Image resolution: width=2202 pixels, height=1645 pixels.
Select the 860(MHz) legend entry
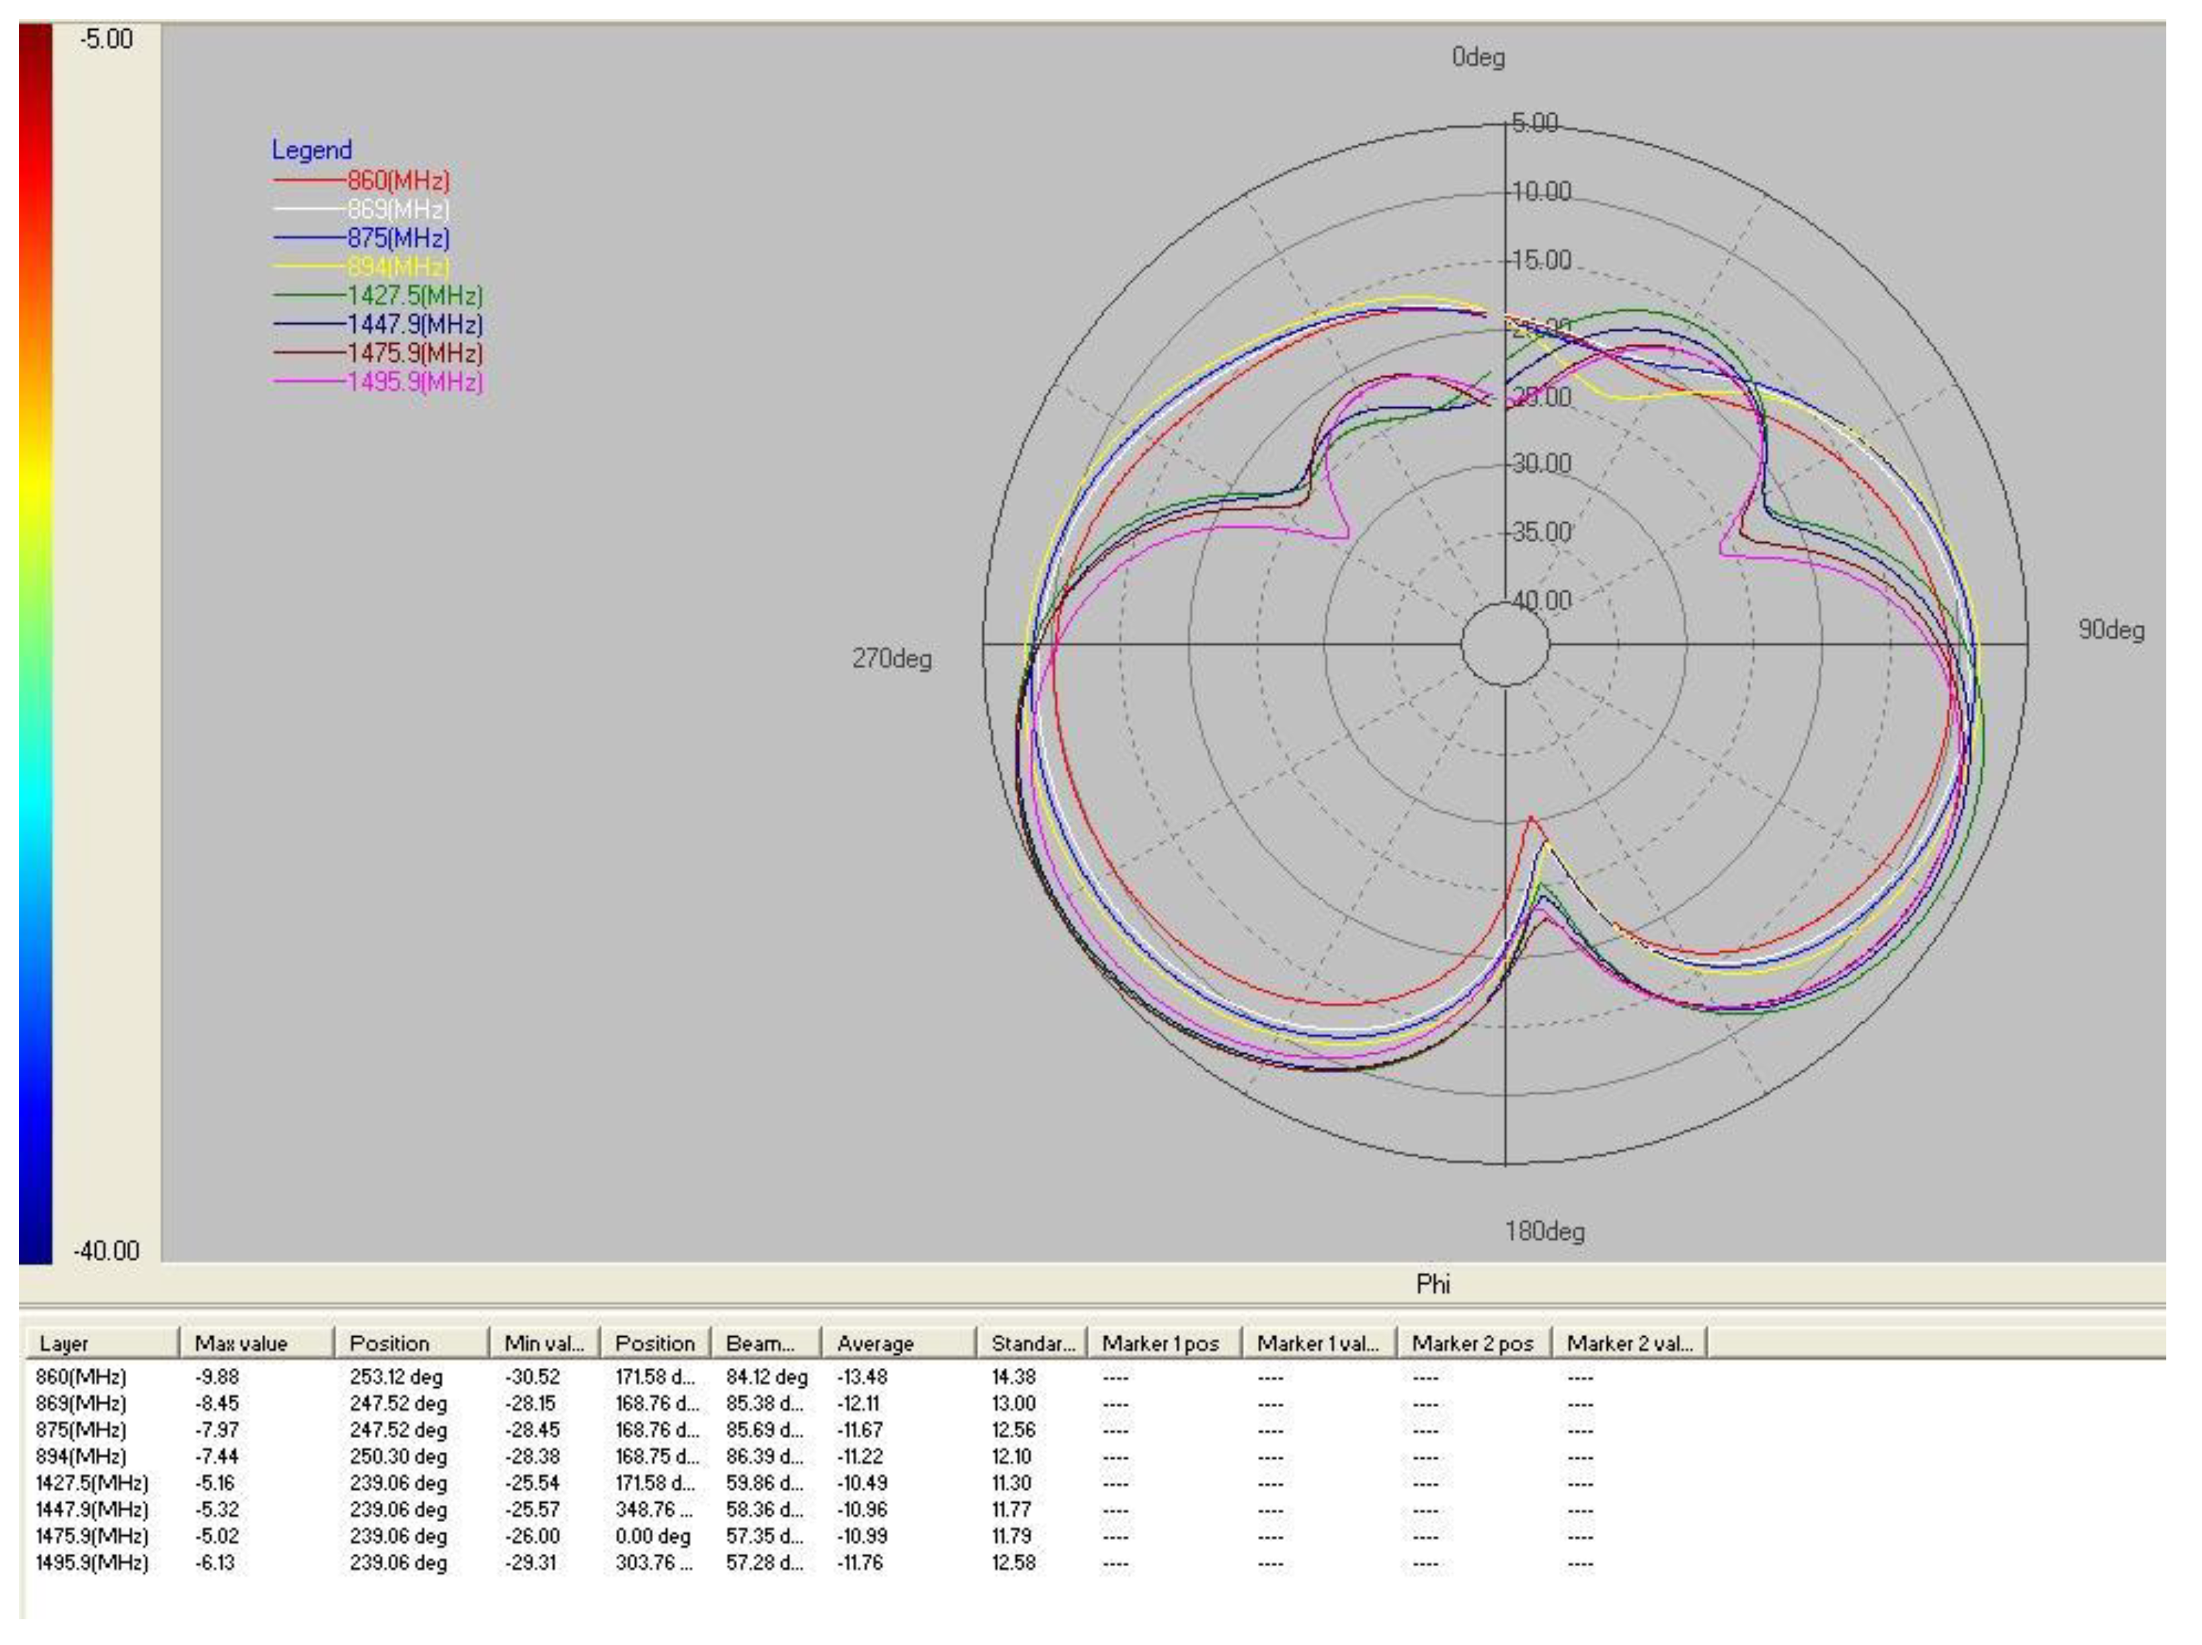[x=398, y=181]
